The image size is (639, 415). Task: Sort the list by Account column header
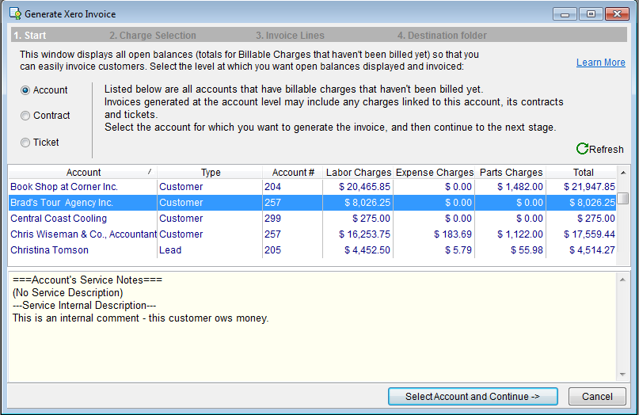click(x=83, y=172)
